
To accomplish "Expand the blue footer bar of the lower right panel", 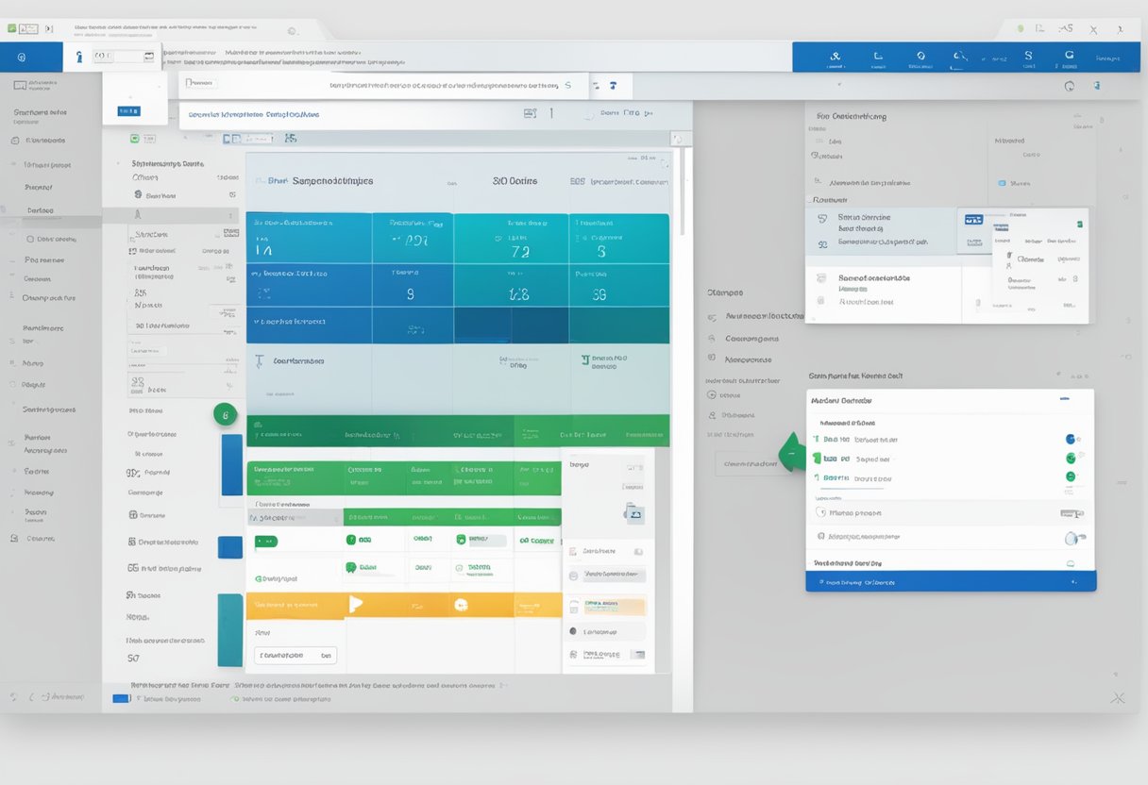I will (950, 582).
